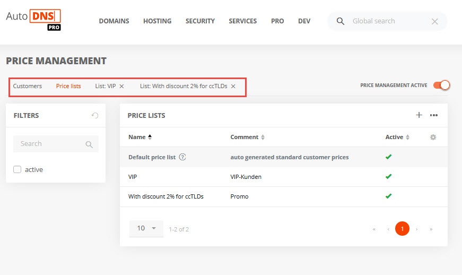The image size is (462, 275).
Task: Open the HOSTING menu
Action: click(158, 21)
